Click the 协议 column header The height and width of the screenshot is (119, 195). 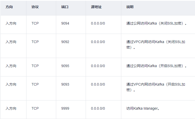click(35, 7)
